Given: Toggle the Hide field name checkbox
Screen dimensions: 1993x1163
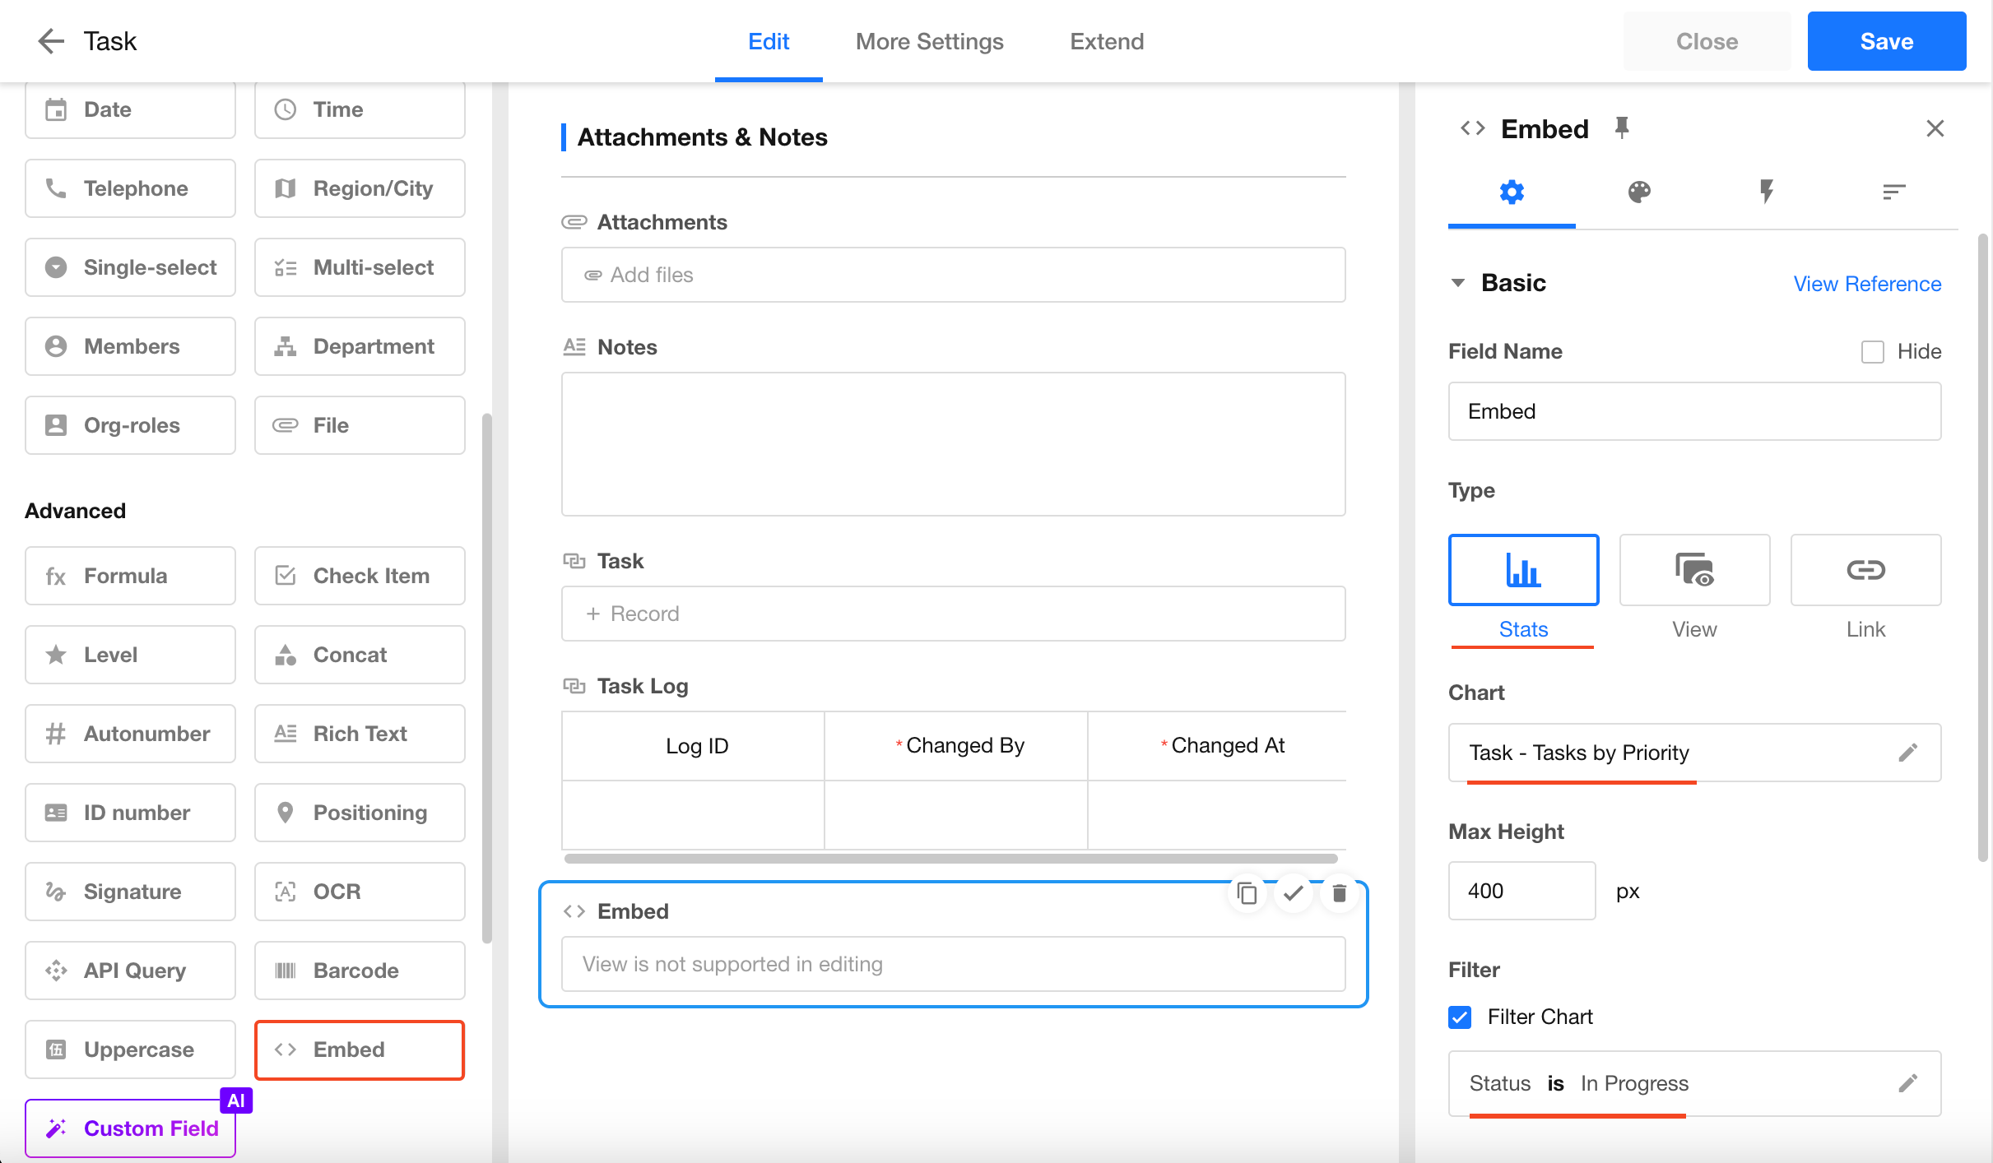Looking at the screenshot, I should tap(1873, 352).
